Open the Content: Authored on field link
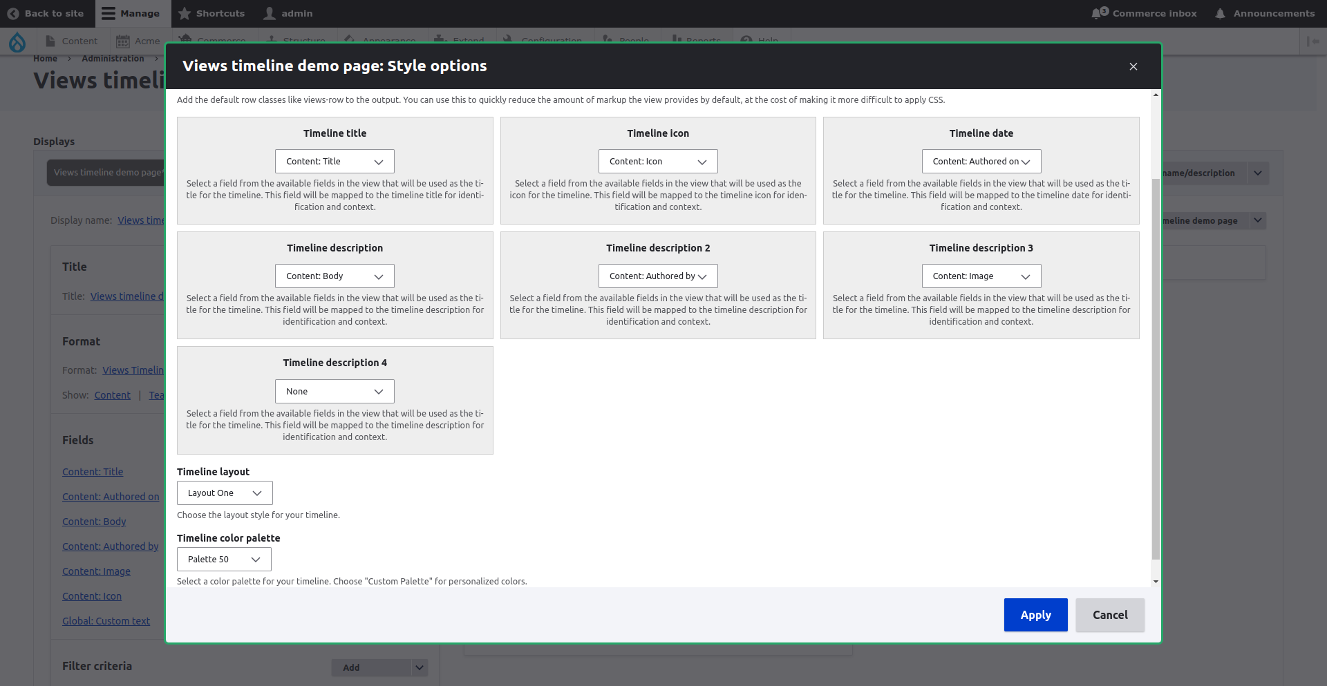Screen dimensions: 1327x686 pyautogui.click(x=111, y=497)
